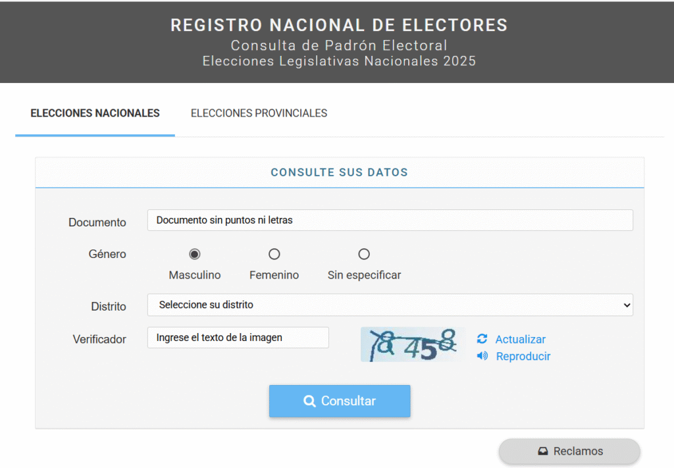The image size is (674, 468).
Task: Click the refresh arrows icon beside Actualizar
Action: coord(482,339)
